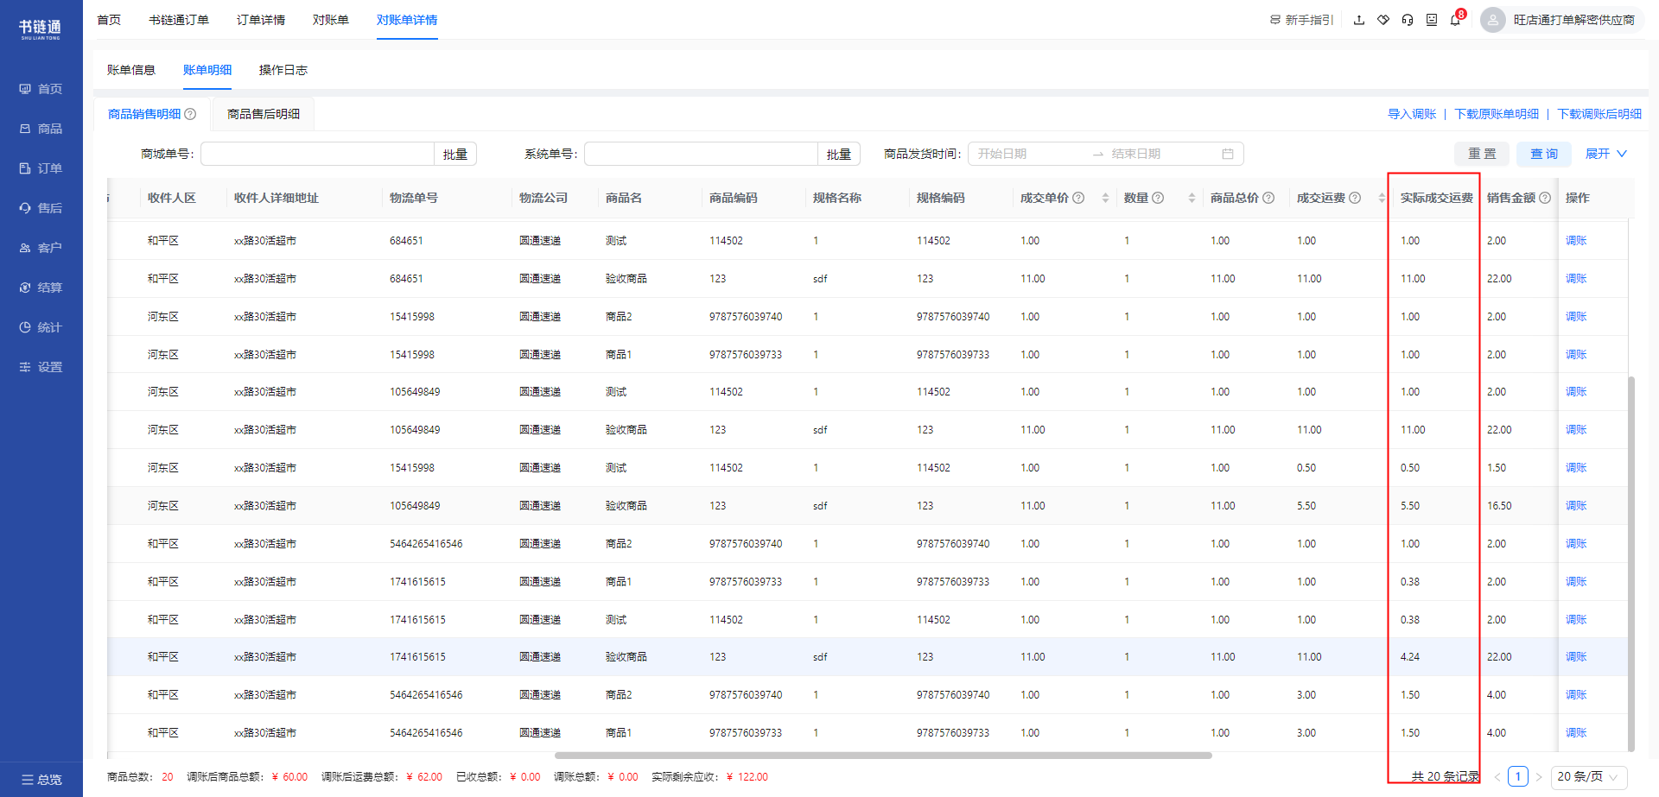Open 旺店通打单解密供应商 account menu
The height and width of the screenshot is (797, 1659).
click(x=1573, y=20)
